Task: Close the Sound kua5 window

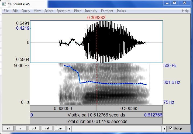Action: [x=184, y=3]
